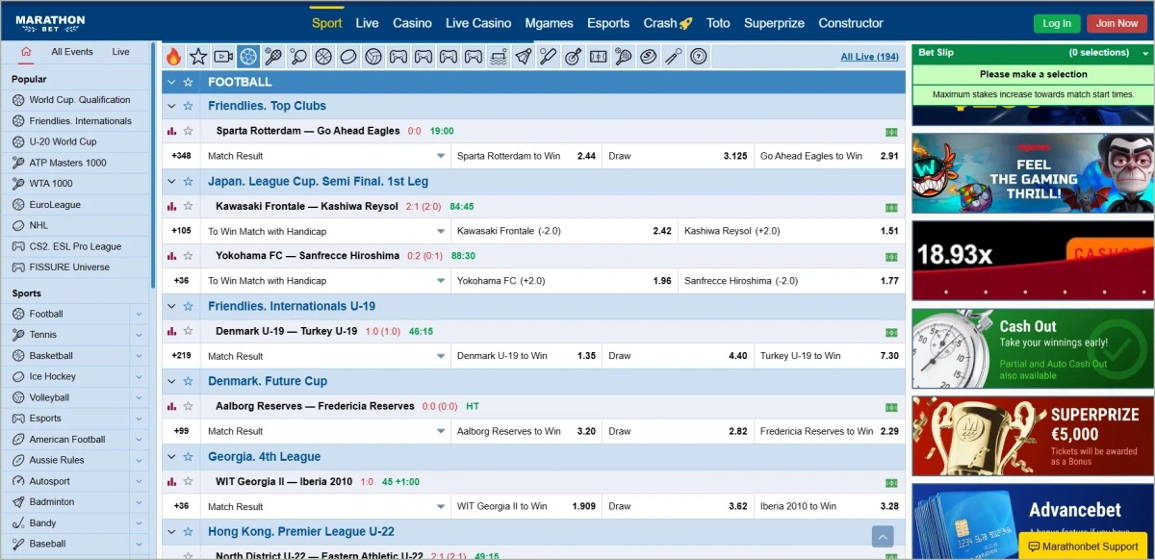Click the Marathonbet logo
Screen dimensions: 1155x560
coord(50,21)
